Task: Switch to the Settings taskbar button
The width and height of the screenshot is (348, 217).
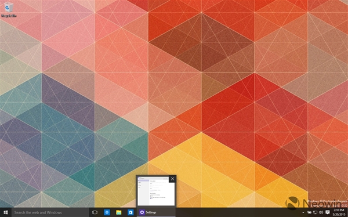Action: (x=156, y=212)
